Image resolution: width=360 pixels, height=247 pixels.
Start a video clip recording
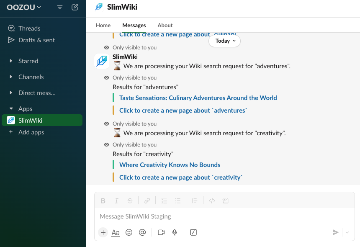pyautogui.click(x=161, y=232)
